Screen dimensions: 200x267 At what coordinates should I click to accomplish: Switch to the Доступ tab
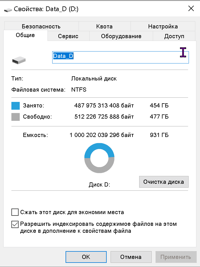tap(174, 36)
